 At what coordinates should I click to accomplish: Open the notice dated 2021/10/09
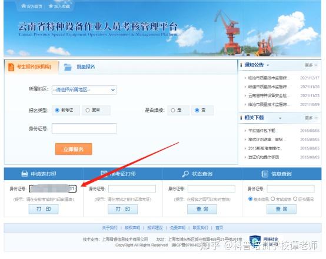coord(268,104)
